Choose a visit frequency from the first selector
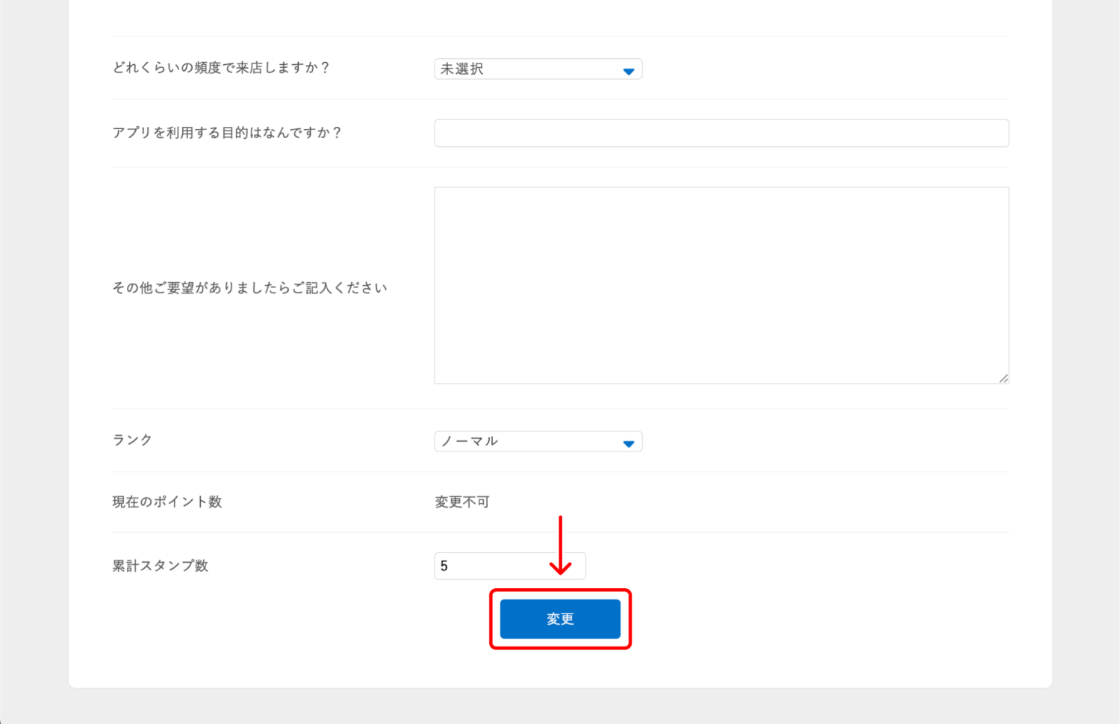 point(538,69)
